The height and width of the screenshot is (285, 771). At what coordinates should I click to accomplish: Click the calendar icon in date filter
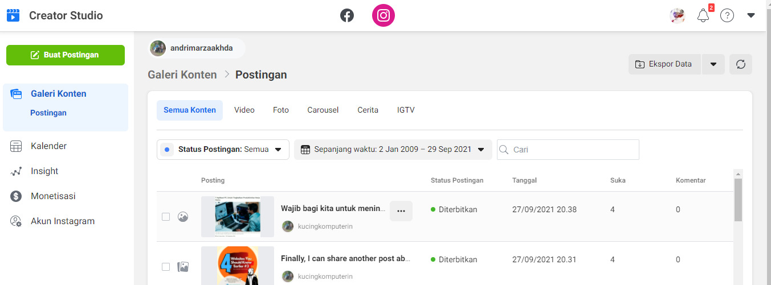pyautogui.click(x=305, y=150)
